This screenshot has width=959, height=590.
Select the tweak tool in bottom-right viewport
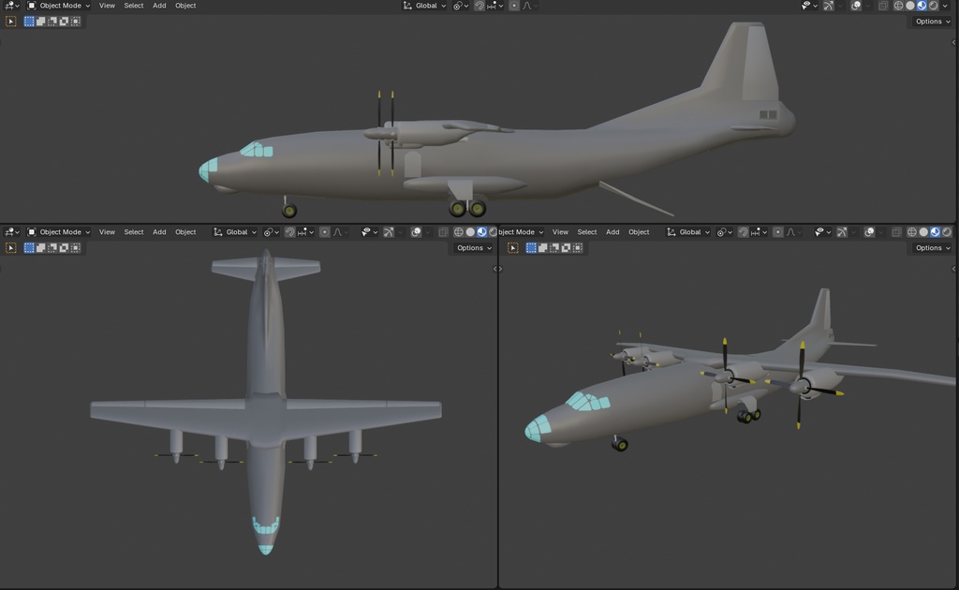point(513,247)
